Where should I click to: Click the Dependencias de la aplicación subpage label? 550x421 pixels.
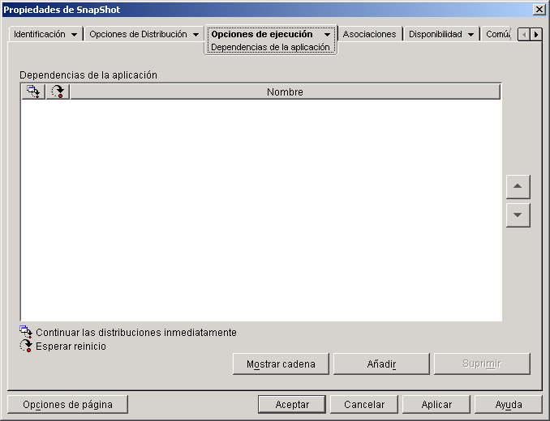[270, 47]
